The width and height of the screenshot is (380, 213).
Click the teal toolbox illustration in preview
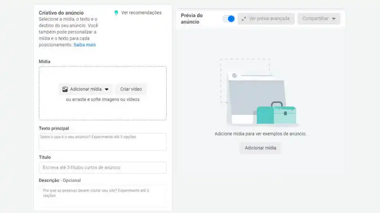coord(276,114)
